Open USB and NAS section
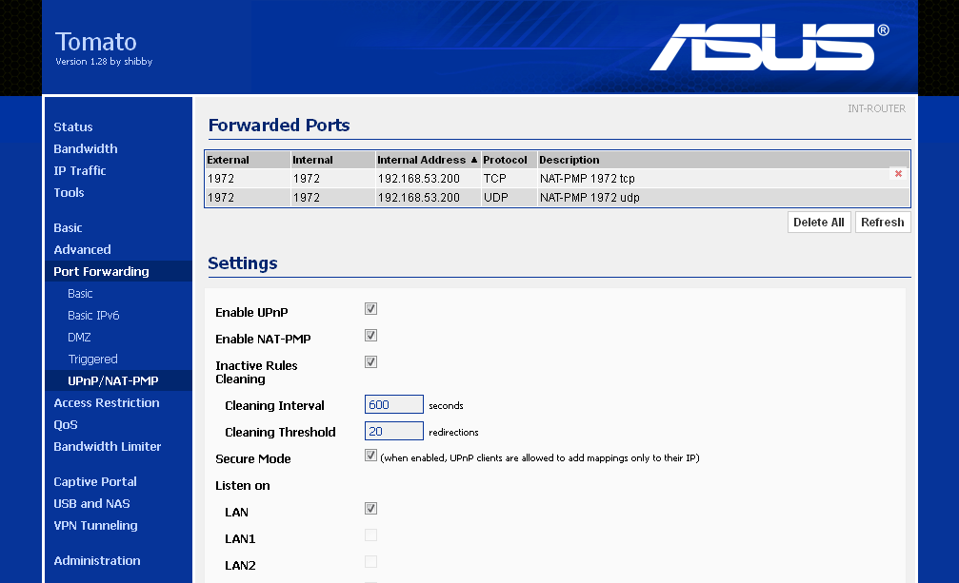Screen dimensions: 959x583 pyautogui.click(x=91, y=504)
